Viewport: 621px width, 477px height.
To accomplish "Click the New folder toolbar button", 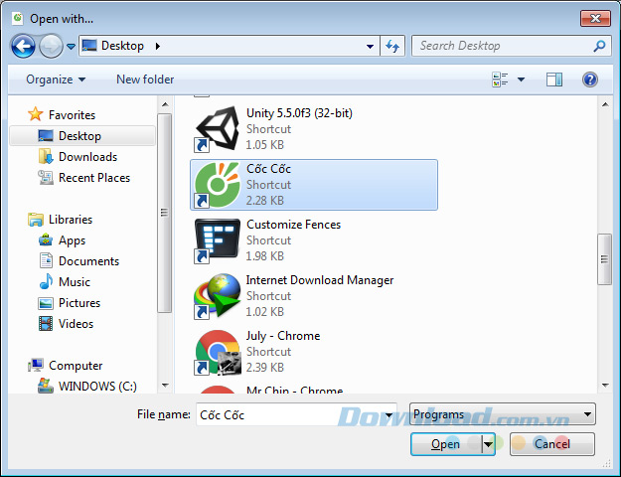I will tap(145, 79).
